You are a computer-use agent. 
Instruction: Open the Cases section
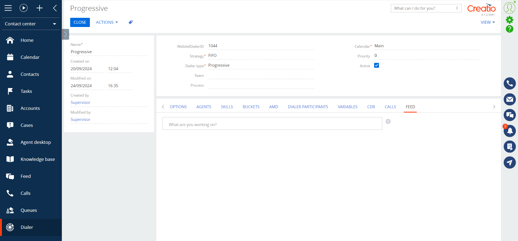(x=31, y=125)
